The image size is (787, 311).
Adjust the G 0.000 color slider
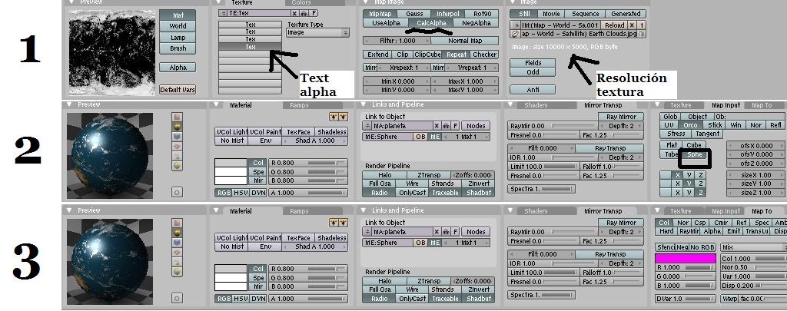685,276
